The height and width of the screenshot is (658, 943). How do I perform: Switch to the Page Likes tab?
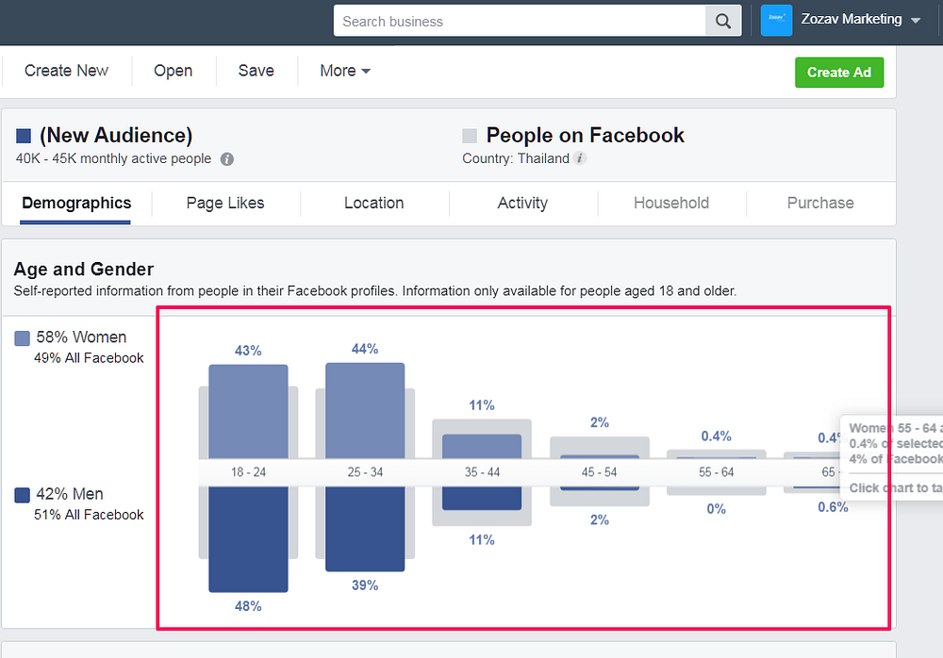(225, 204)
